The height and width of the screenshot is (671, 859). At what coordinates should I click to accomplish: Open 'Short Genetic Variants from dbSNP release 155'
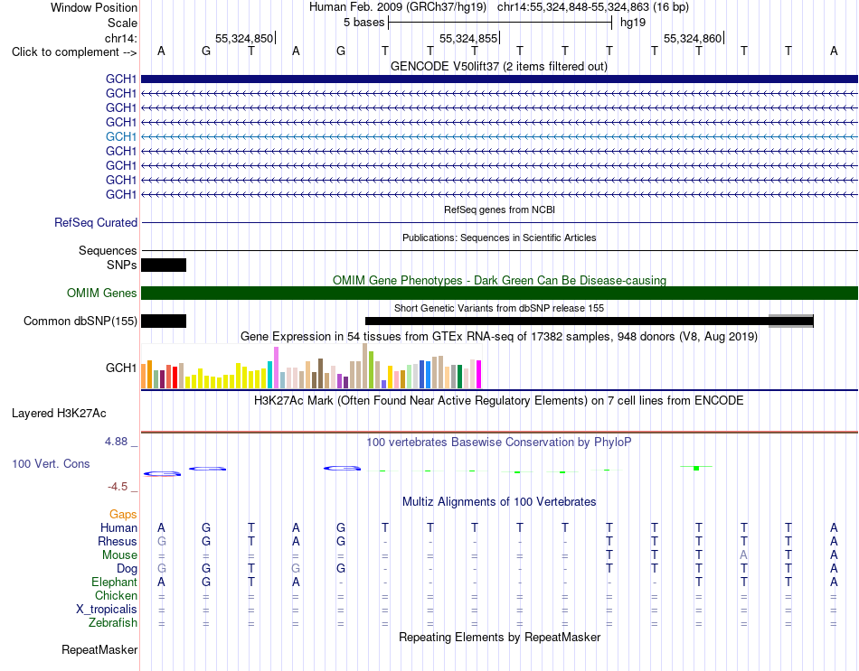(x=499, y=308)
